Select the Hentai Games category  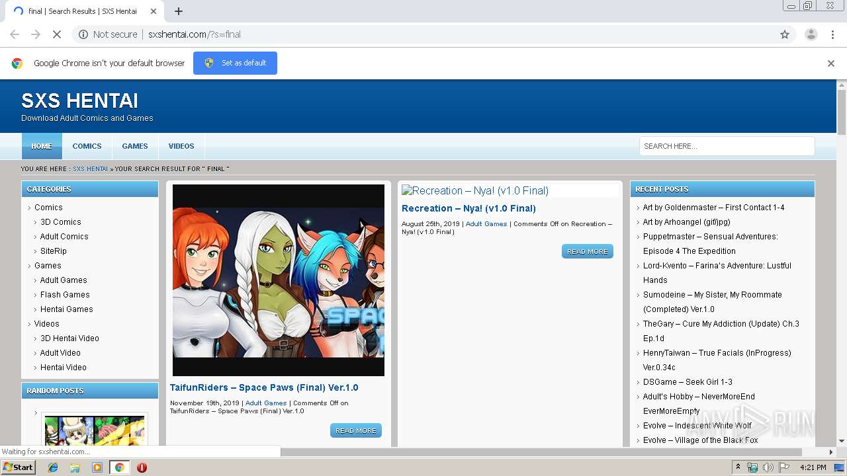(x=67, y=309)
